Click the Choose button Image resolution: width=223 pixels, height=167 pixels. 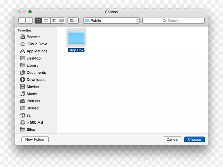(194, 139)
